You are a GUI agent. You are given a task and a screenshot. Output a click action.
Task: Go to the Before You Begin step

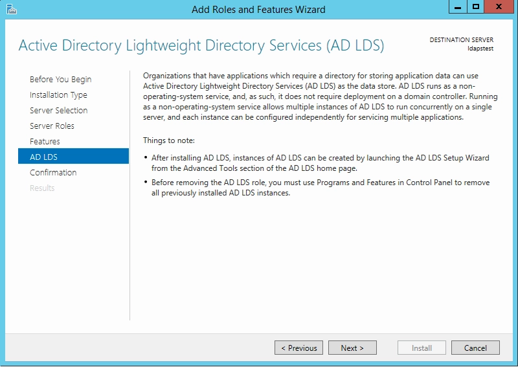click(x=60, y=79)
